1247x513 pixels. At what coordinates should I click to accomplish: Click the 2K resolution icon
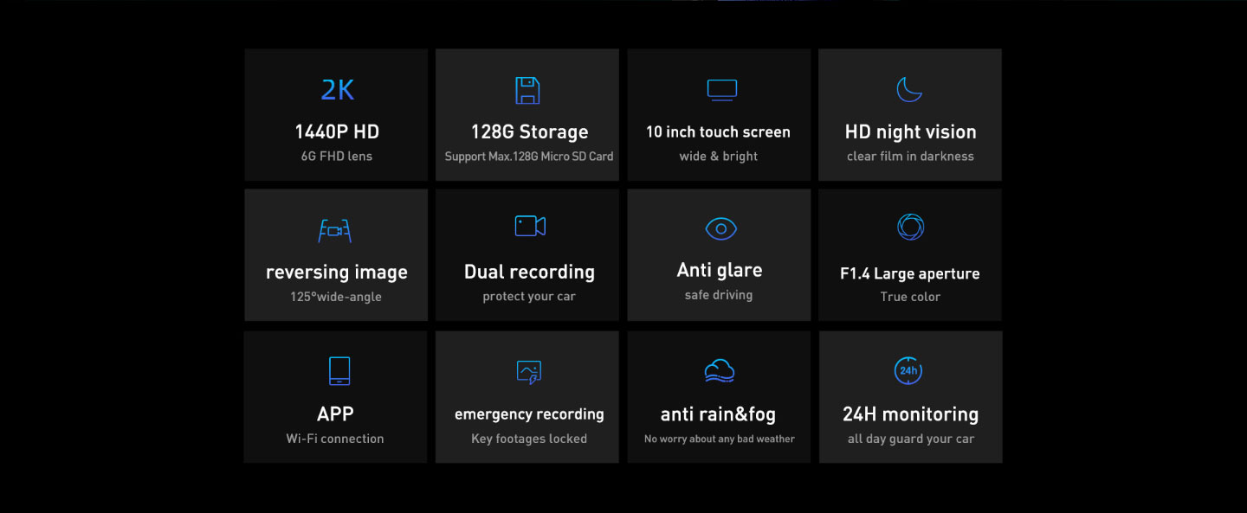click(x=337, y=90)
